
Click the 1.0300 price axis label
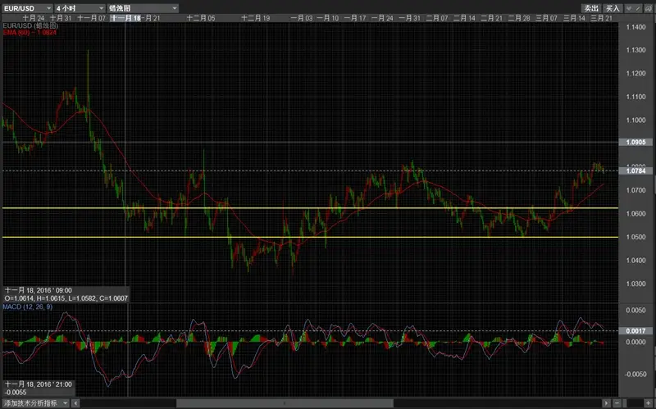pyautogui.click(x=635, y=284)
